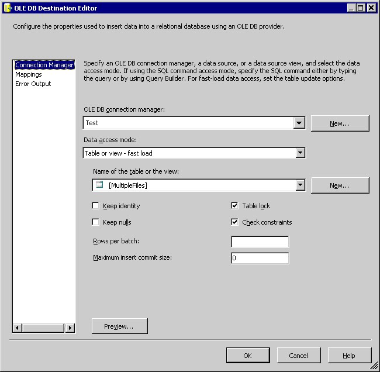The width and height of the screenshot is (380, 372).
Task: Open the Mappings page
Action: [x=29, y=74]
